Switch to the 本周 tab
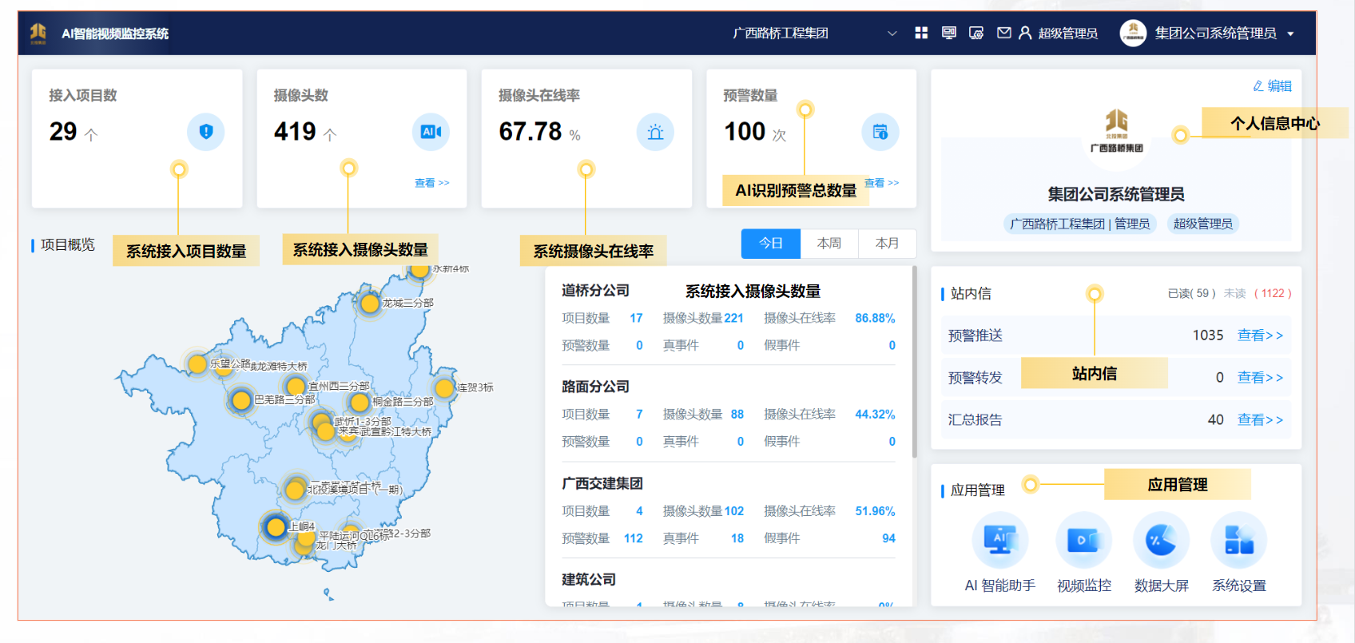The image size is (1355, 643). tap(828, 244)
